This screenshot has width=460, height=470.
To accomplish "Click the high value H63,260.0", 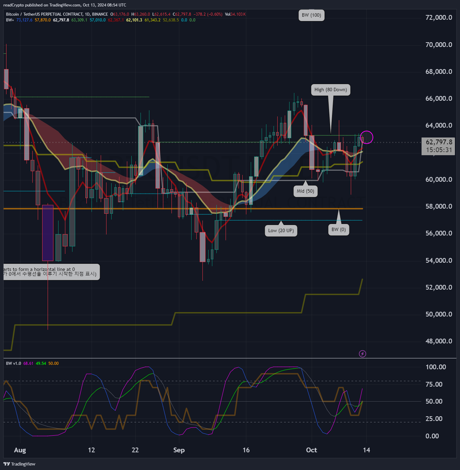I will pos(141,14).
